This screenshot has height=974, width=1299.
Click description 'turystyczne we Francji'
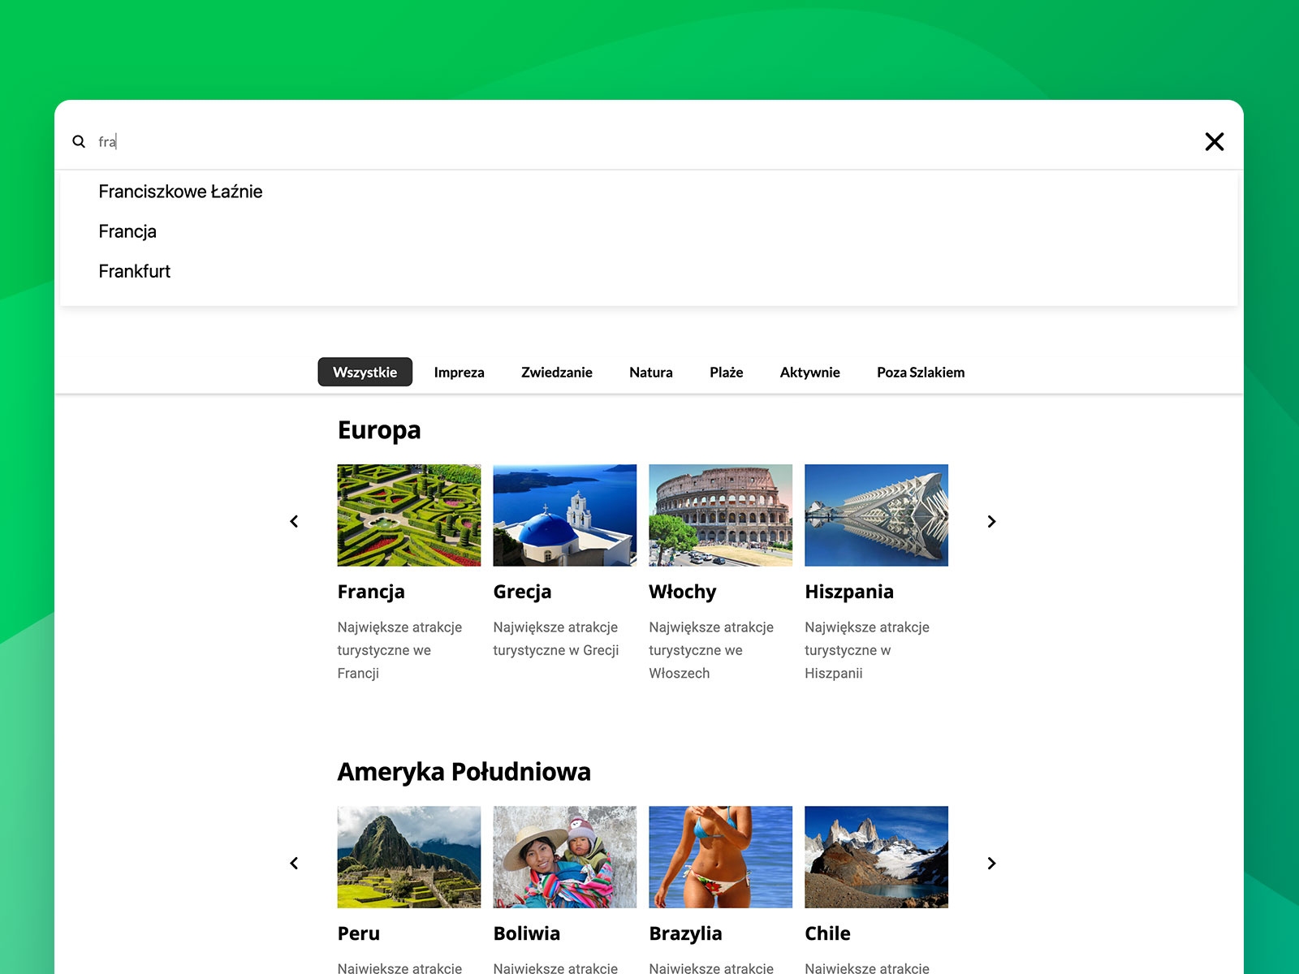pos(384,662)
